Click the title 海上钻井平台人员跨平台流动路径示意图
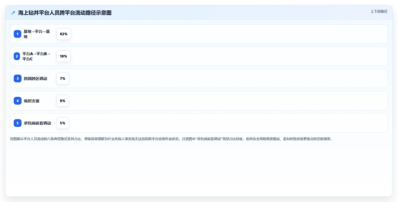This screenshot has height=202, width=398. coord(65,13)
